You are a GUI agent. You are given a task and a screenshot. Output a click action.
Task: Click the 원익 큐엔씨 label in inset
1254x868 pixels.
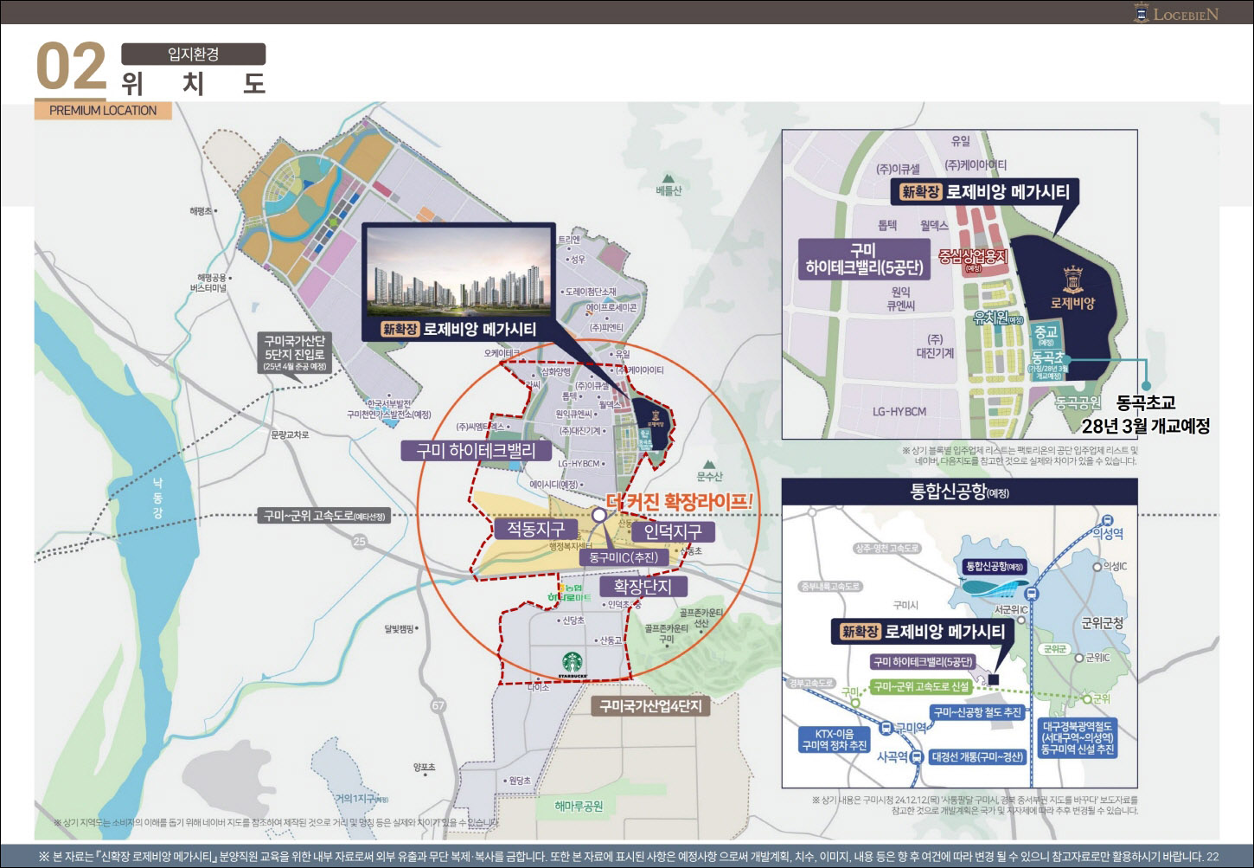point(900,299)
